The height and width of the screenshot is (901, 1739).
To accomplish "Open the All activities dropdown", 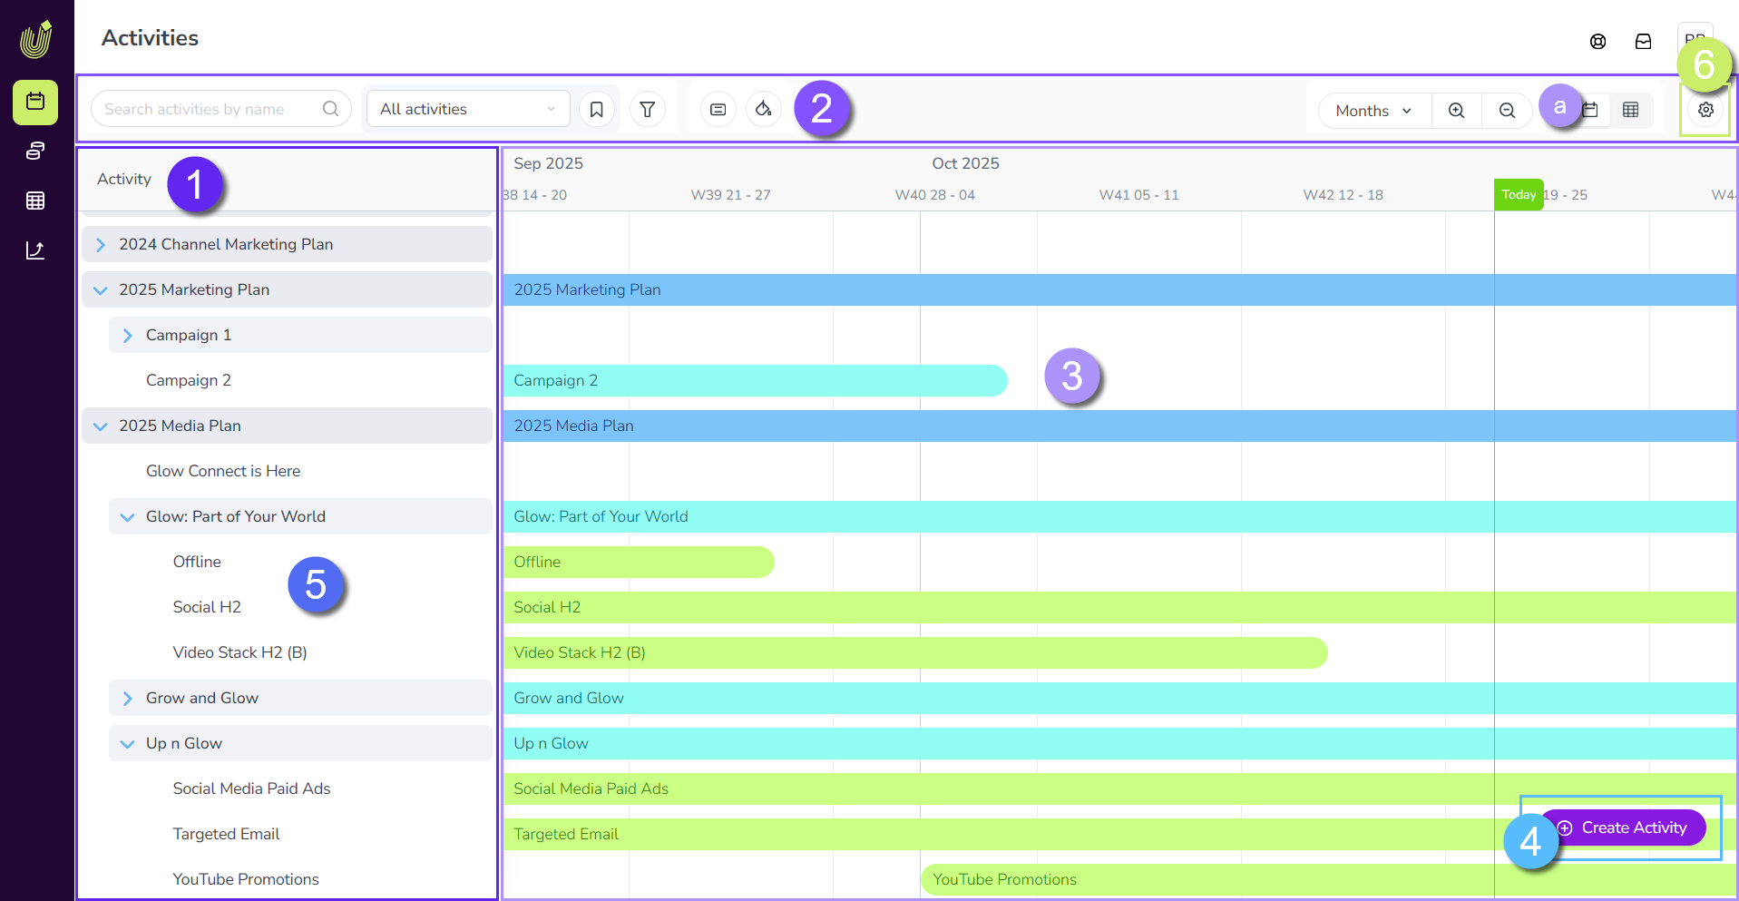I will [467, 109].
